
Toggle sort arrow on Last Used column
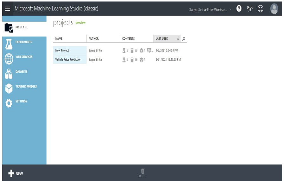click(178, 39)
